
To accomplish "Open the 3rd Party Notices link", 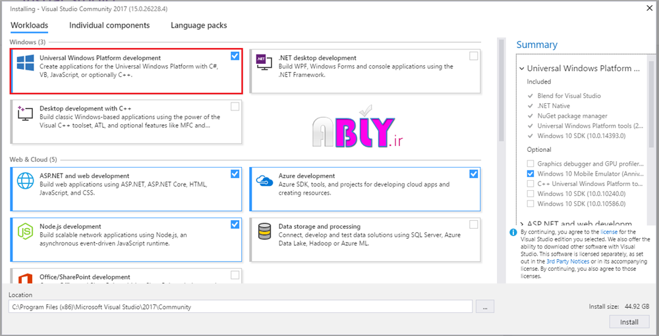I will point(568,261).
